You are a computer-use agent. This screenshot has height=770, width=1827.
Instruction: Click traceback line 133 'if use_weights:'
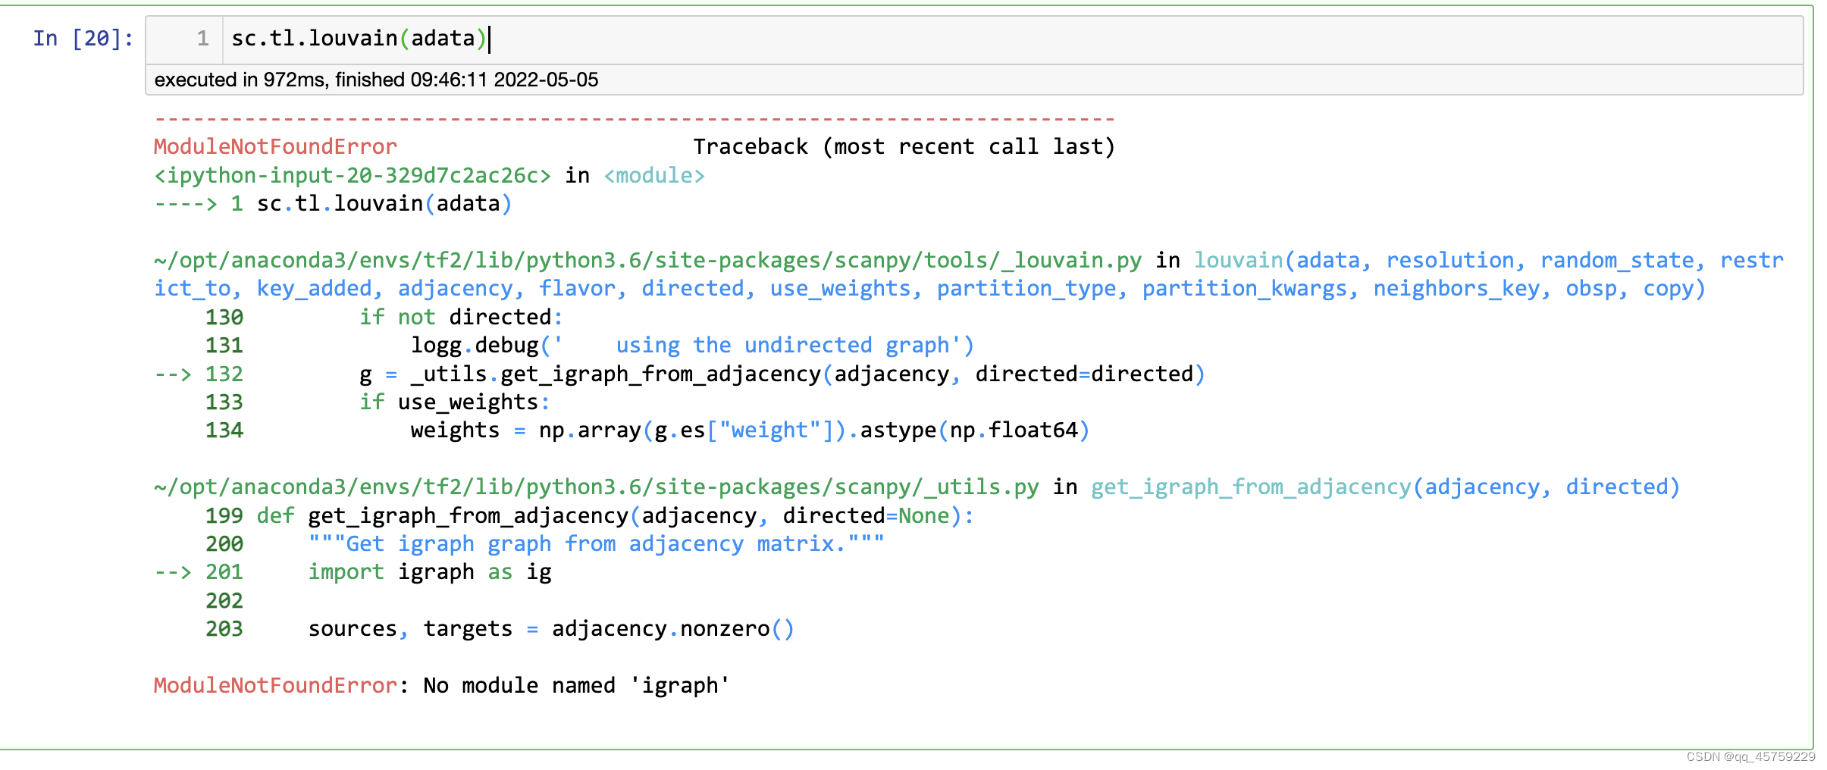(x=378, y=402)
